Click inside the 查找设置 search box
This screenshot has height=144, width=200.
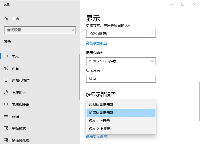[x=40, y=30]
